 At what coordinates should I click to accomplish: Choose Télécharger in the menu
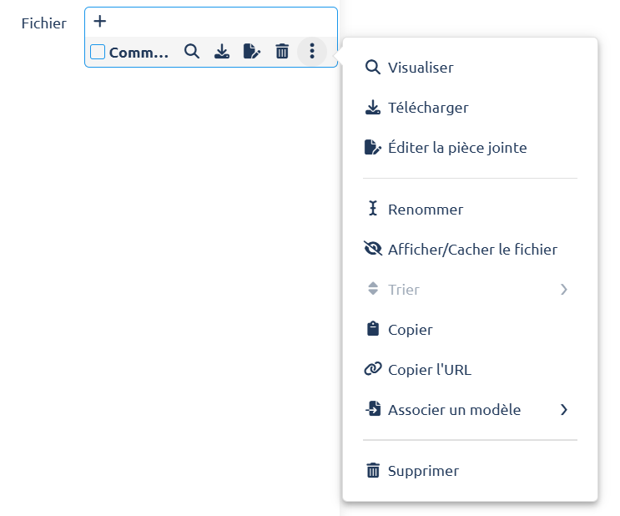pos(427,108)
